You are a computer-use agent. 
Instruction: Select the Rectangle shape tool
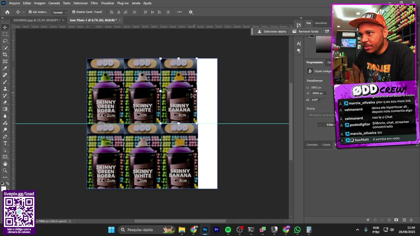(5, 157)
